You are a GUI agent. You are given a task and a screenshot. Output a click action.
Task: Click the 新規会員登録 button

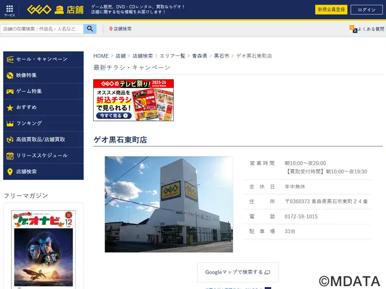coord(331,10)
